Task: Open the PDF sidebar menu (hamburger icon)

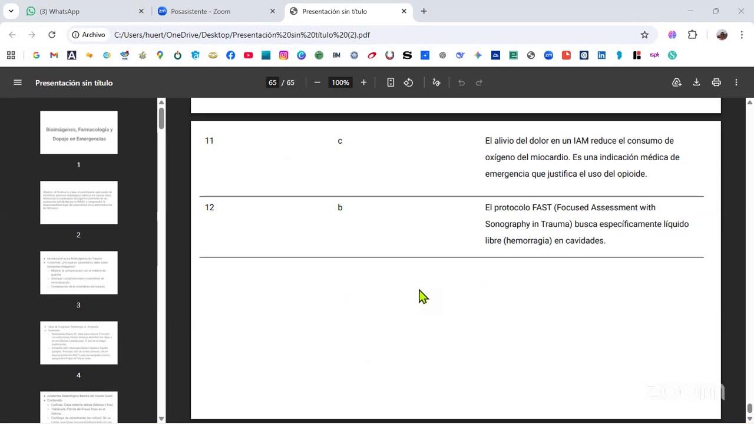Action: pyautogui.click(x=18, y=82)
